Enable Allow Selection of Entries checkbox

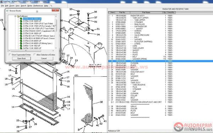pyautogui.click(x=34, y=55)
